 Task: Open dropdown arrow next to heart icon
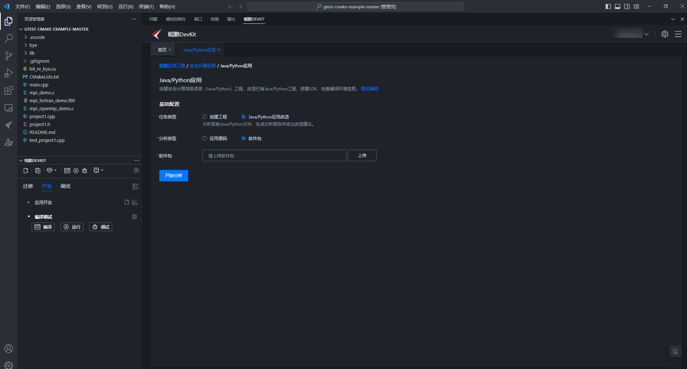(55, 170)
